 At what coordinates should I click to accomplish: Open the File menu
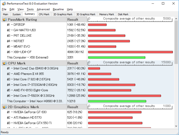(4, 9)
